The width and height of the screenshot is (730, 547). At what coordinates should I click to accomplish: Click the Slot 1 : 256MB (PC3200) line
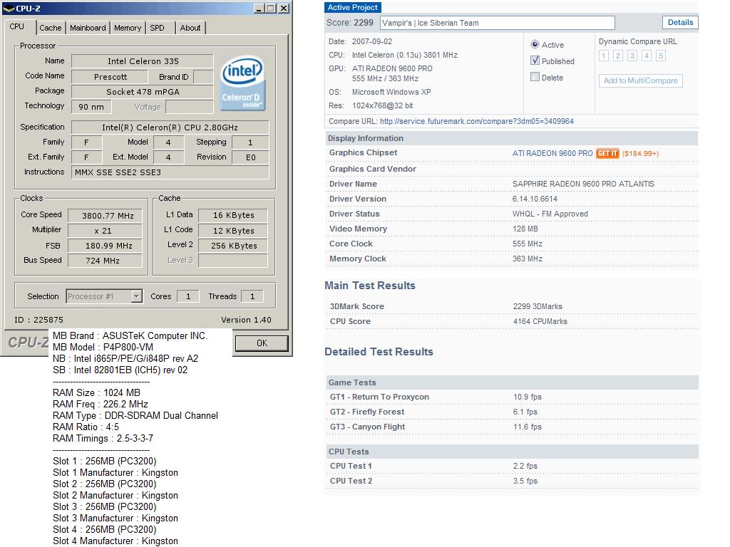pos(104,461)
